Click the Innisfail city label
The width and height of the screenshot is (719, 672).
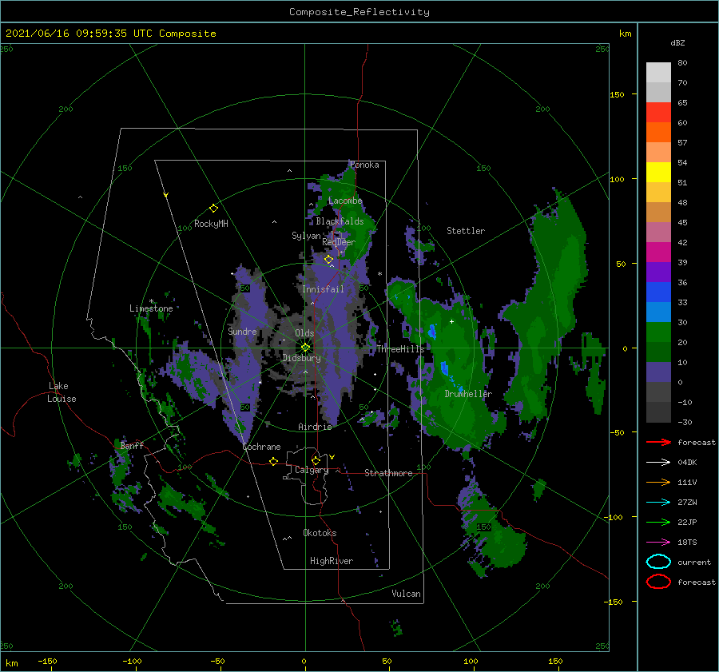323,289
